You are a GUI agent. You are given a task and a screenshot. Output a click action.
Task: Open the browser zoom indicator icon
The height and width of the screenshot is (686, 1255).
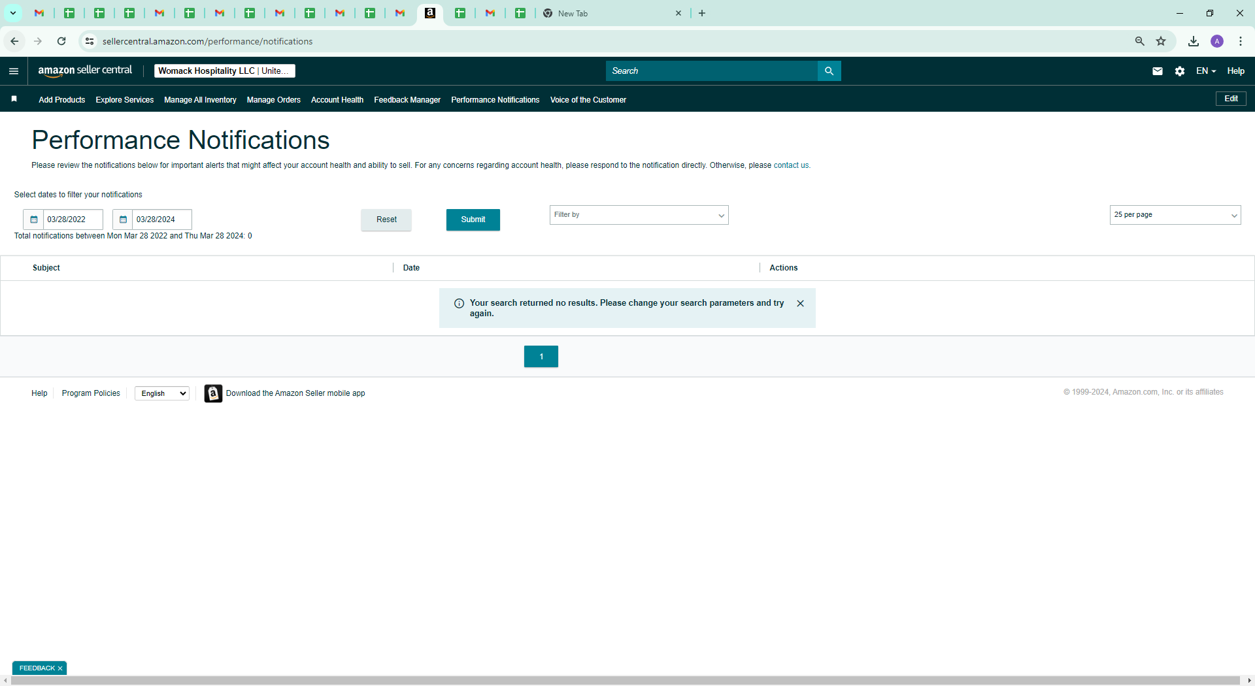pyautogui.click(x=1140, y=41)
